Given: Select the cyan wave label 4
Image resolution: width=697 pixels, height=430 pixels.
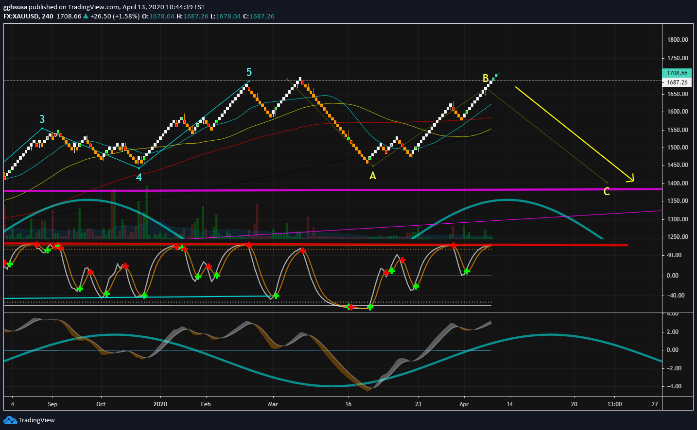Looking at the screenshot, I should click(x=139, y=178).
